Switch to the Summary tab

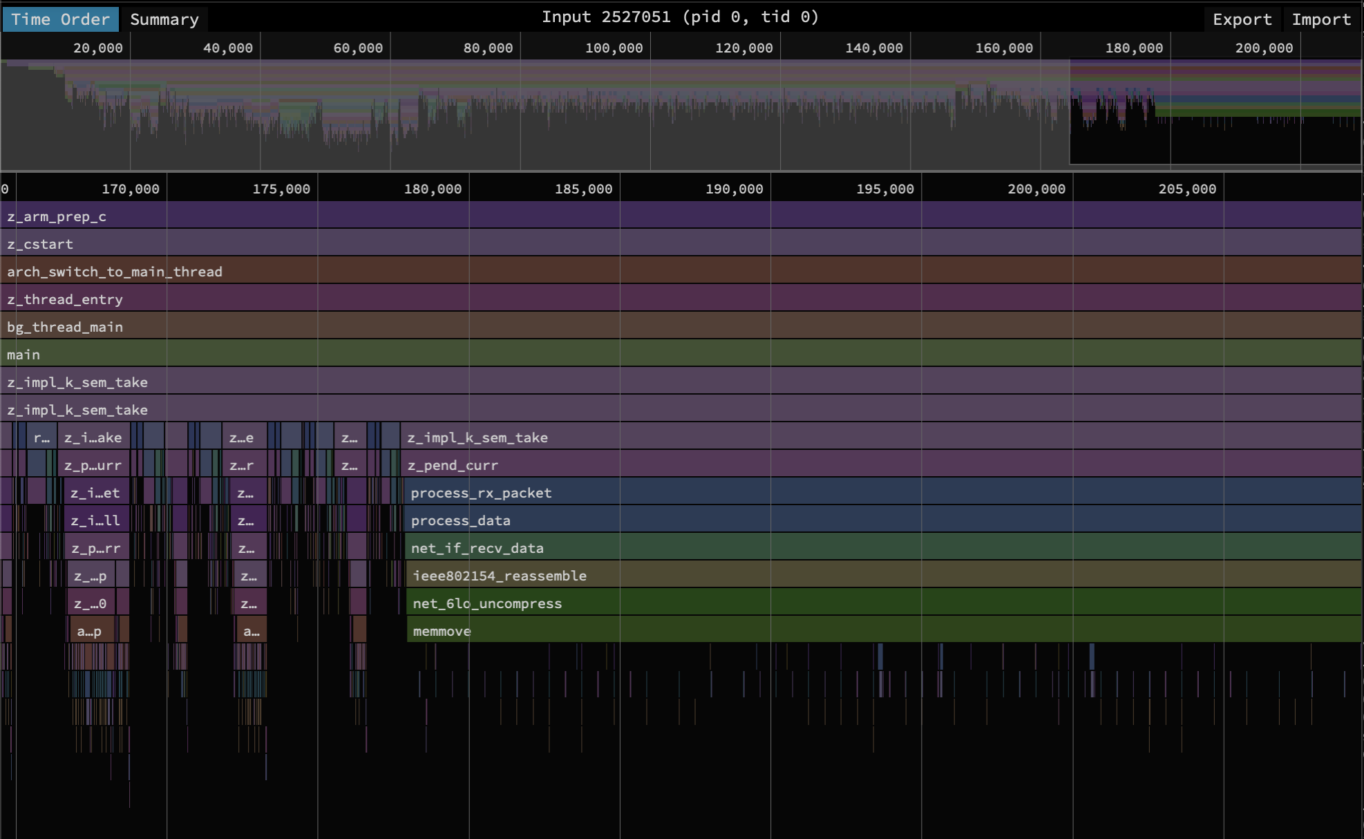pos(163,19)
